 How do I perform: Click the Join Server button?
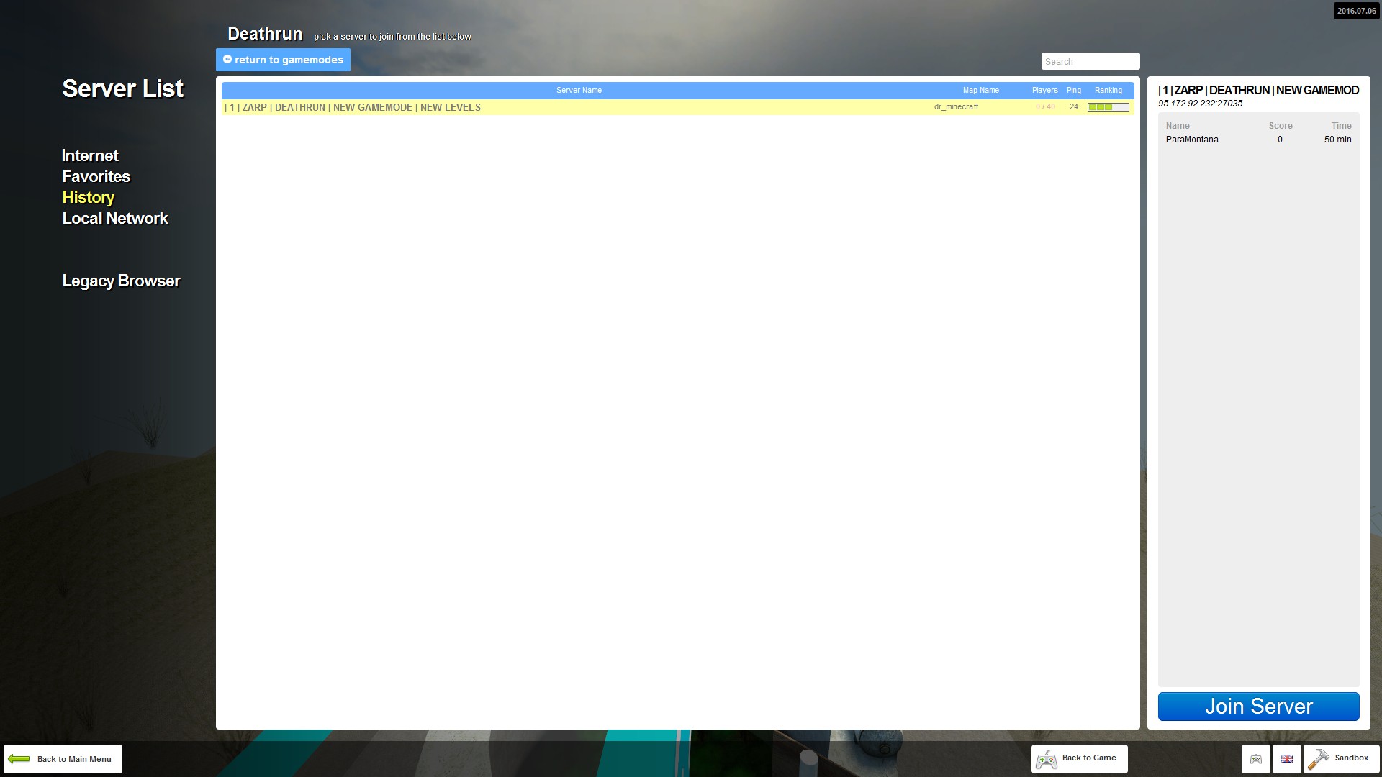[1258, 706]
